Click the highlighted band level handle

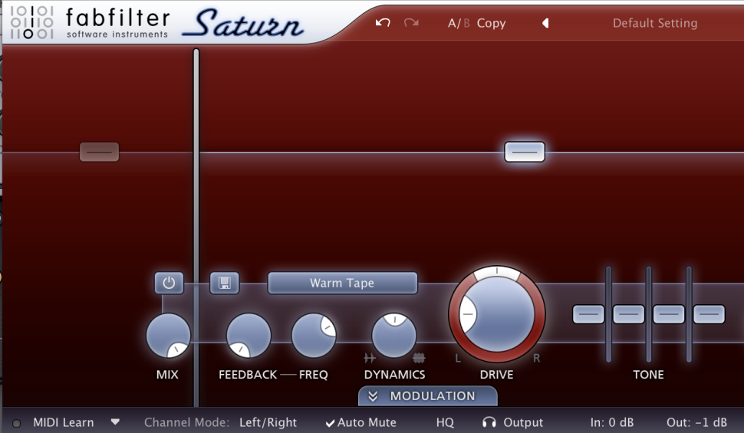tap(525, 152)
